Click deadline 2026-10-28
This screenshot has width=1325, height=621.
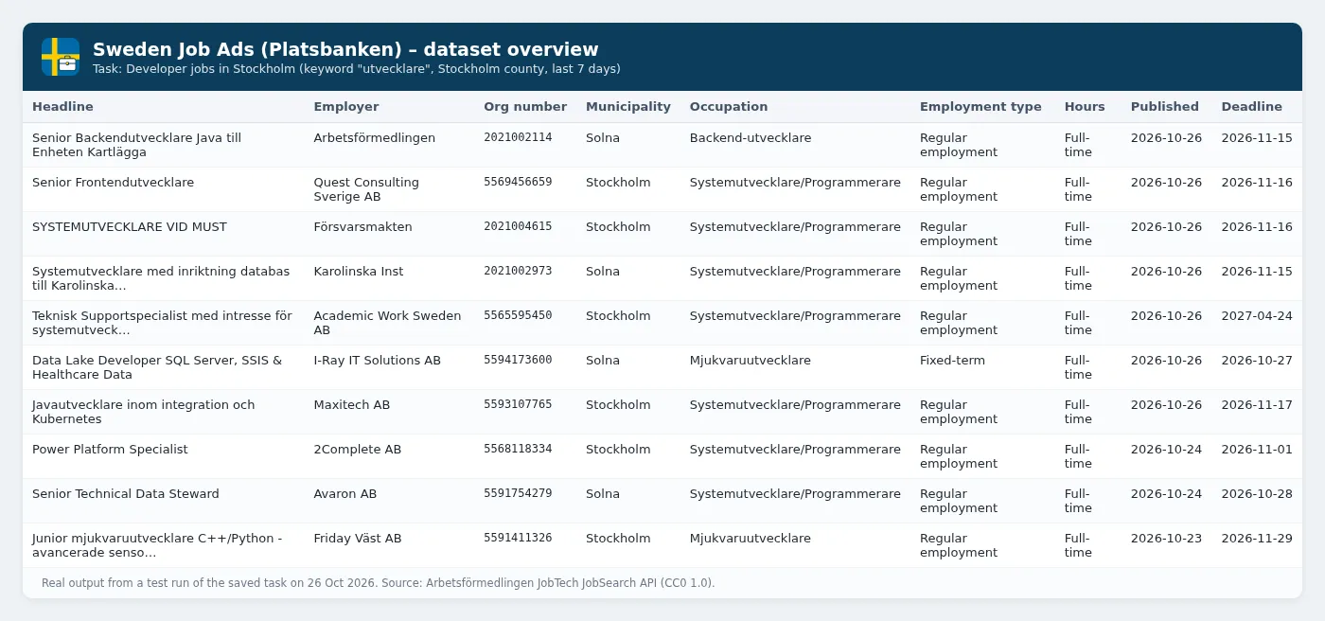(x=1257, y=494)
